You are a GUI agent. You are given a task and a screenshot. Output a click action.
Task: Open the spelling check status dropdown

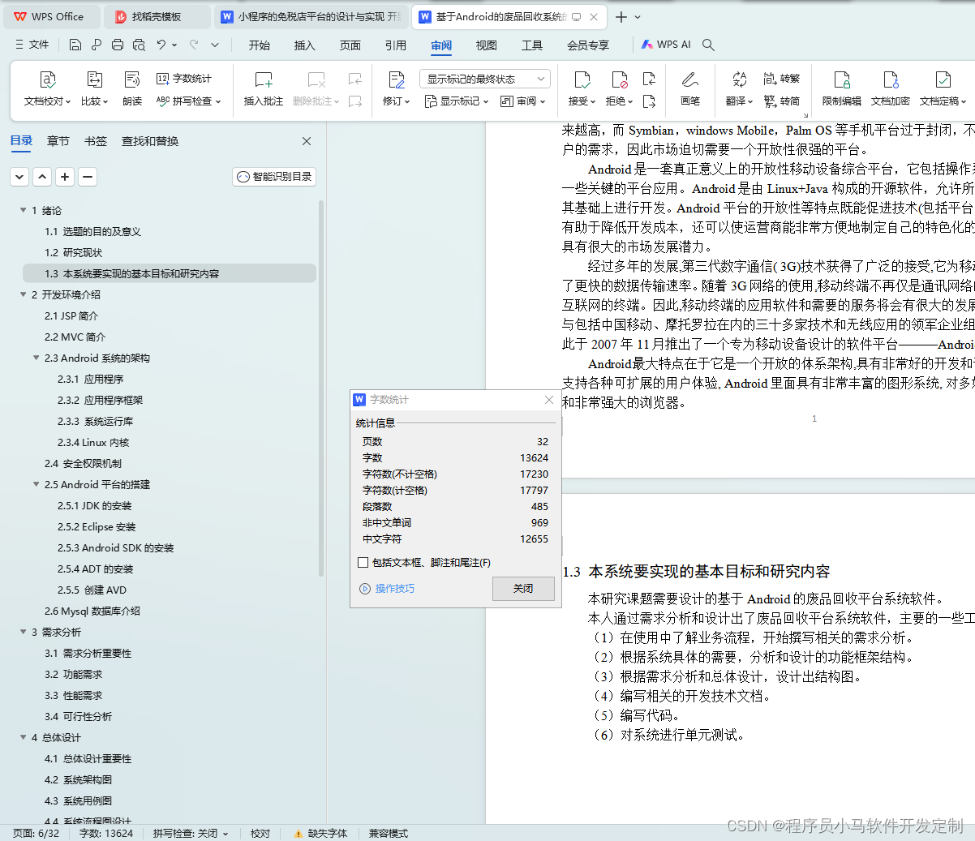point(191,833)
